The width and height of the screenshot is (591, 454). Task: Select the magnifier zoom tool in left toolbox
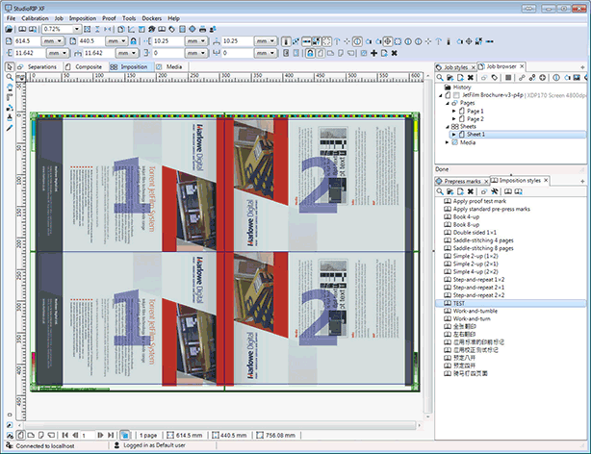click(x=10, y=77)
